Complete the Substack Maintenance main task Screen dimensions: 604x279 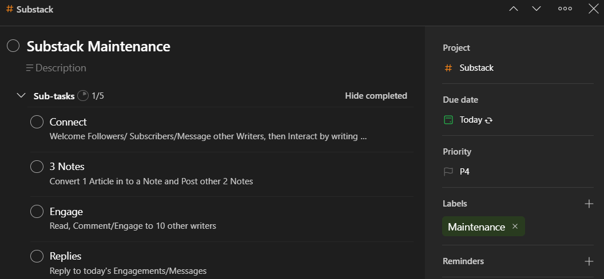click(13, 46)
